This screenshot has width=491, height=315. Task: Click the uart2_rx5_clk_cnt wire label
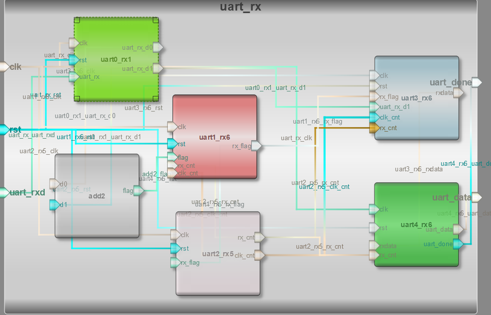[x=325, y=187]
